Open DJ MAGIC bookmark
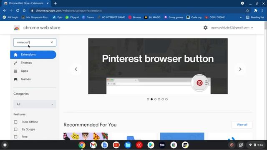This screenshot has height=150, width=267. pyautogui.click(x=152, y=17)
